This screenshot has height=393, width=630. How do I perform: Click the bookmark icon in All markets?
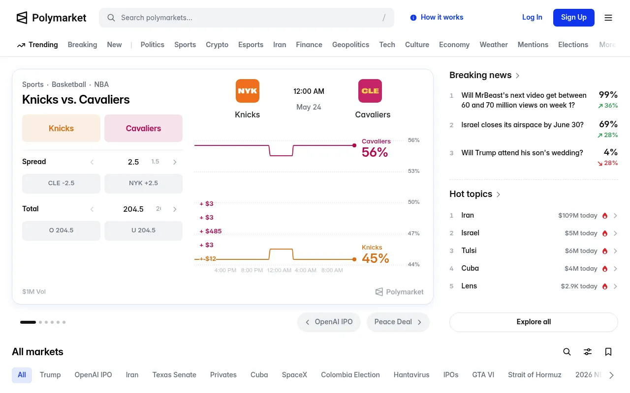click(608, 352)
